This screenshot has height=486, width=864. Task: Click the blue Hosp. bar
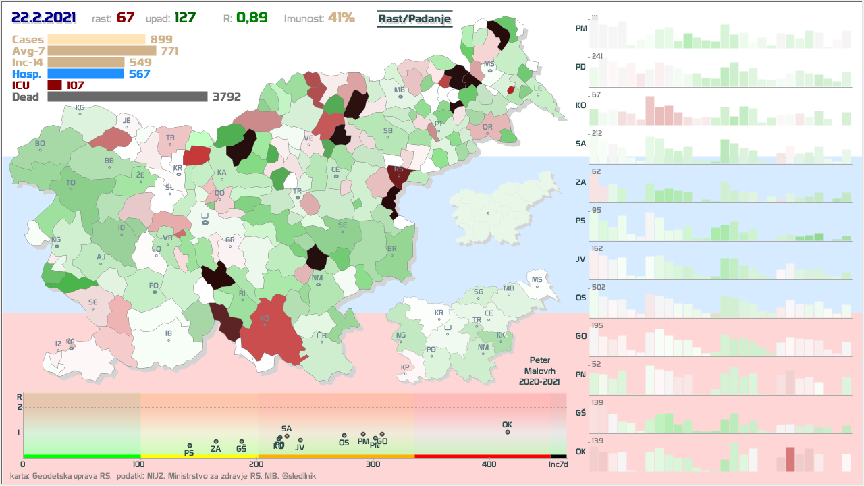pyautogui.click(x=86, y=74)
